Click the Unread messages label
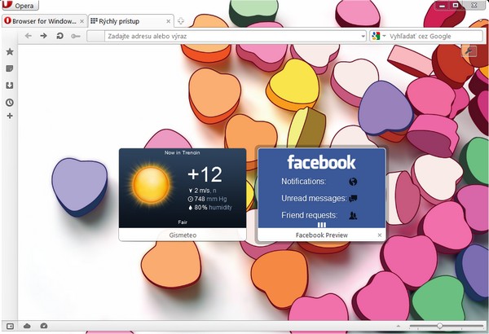This screenshot has width=489, height=334. pyautogui.click(x=314, y=198)
